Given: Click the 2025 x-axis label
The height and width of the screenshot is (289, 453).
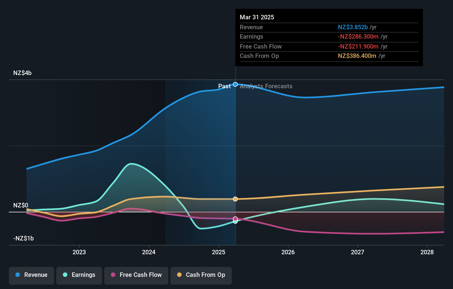Looking at the screenshot, I should point(218,252).
